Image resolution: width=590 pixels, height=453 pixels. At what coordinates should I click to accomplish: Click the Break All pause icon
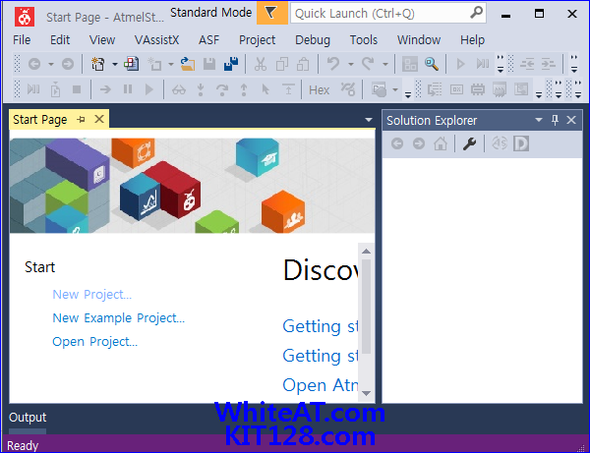tap(128, 89)
